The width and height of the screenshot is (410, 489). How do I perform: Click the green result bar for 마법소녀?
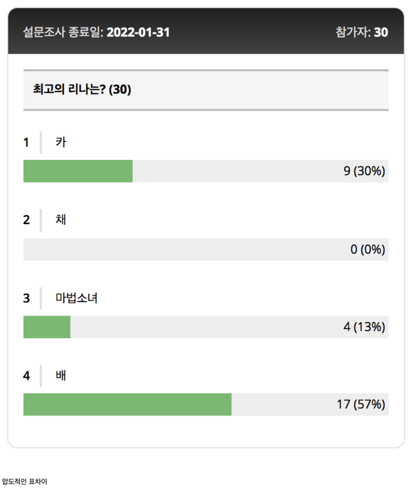tap(47, 327)
